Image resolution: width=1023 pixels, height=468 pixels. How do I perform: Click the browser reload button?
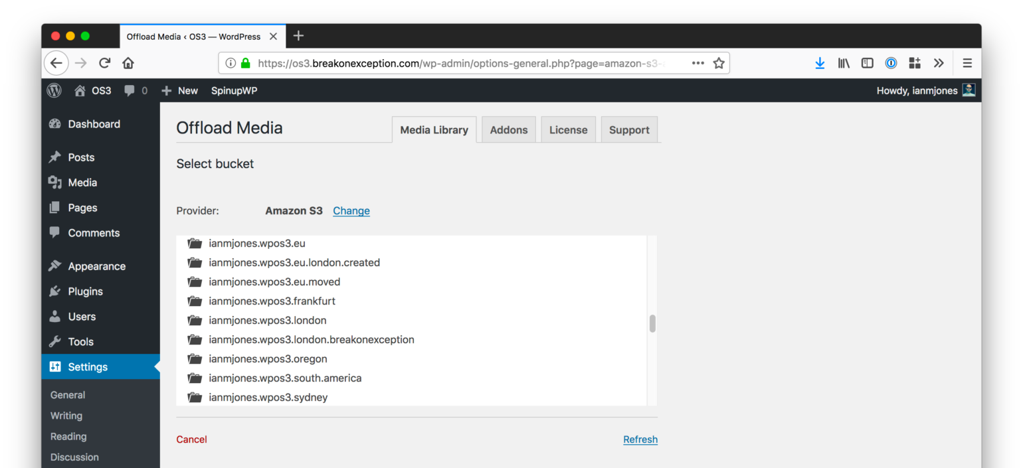coord(104,63)
